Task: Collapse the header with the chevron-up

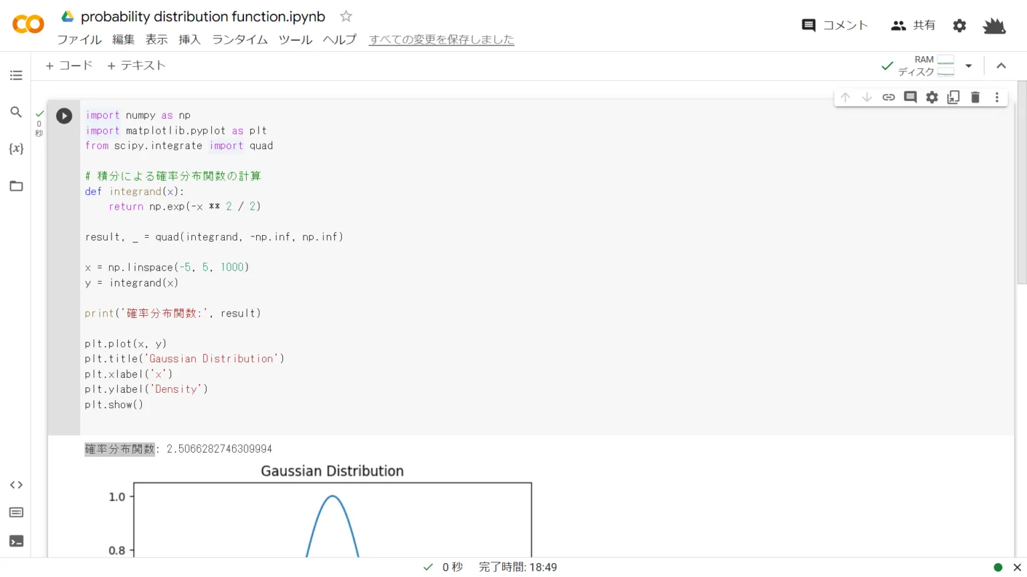Action: [x=1001, y=65]
